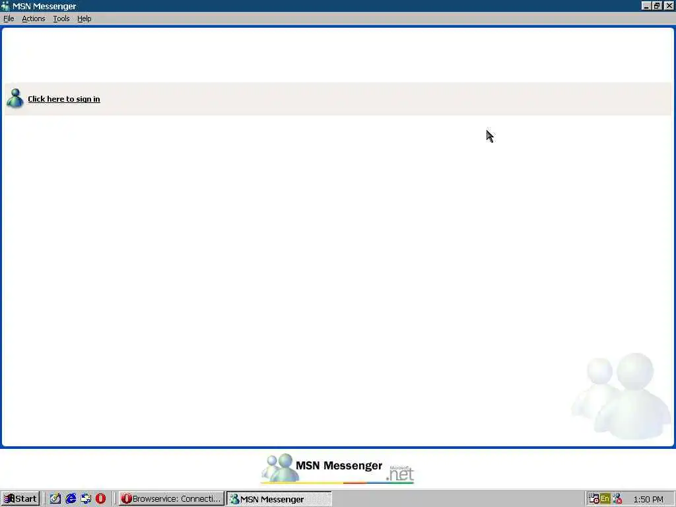Open the File menu
The image size is (676, 507).
(x=9, y=18)
